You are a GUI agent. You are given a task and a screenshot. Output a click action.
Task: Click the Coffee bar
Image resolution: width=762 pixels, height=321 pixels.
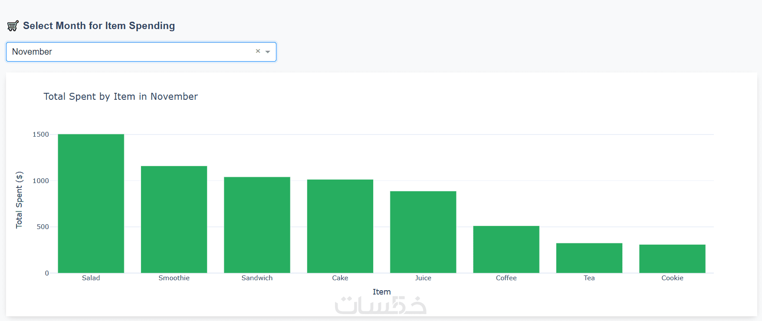[x=506, y=249]
